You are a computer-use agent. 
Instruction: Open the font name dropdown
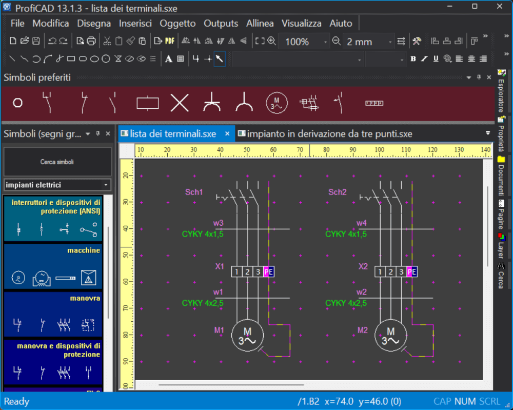click(359, 60)
